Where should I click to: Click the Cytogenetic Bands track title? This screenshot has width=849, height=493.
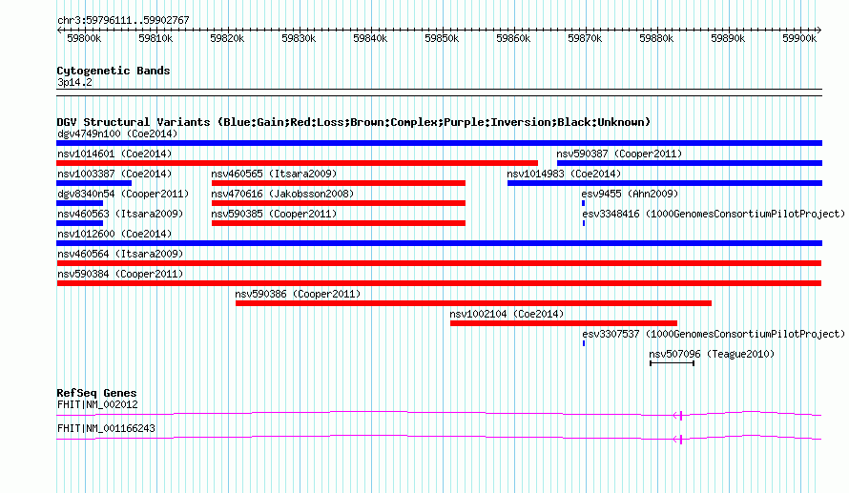point(114,71)
